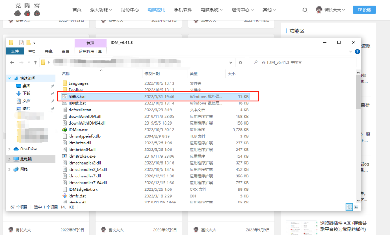Open the 其他 dropdown menu
The height and width of the screenshot is (235, 390).
tap(269, 10)
